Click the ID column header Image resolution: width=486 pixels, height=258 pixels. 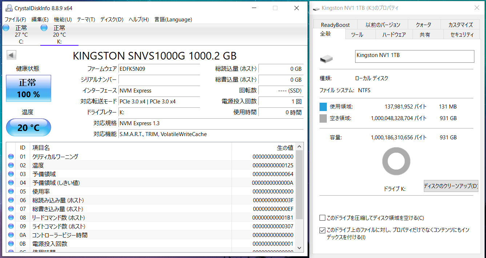(x=23, y=148)
